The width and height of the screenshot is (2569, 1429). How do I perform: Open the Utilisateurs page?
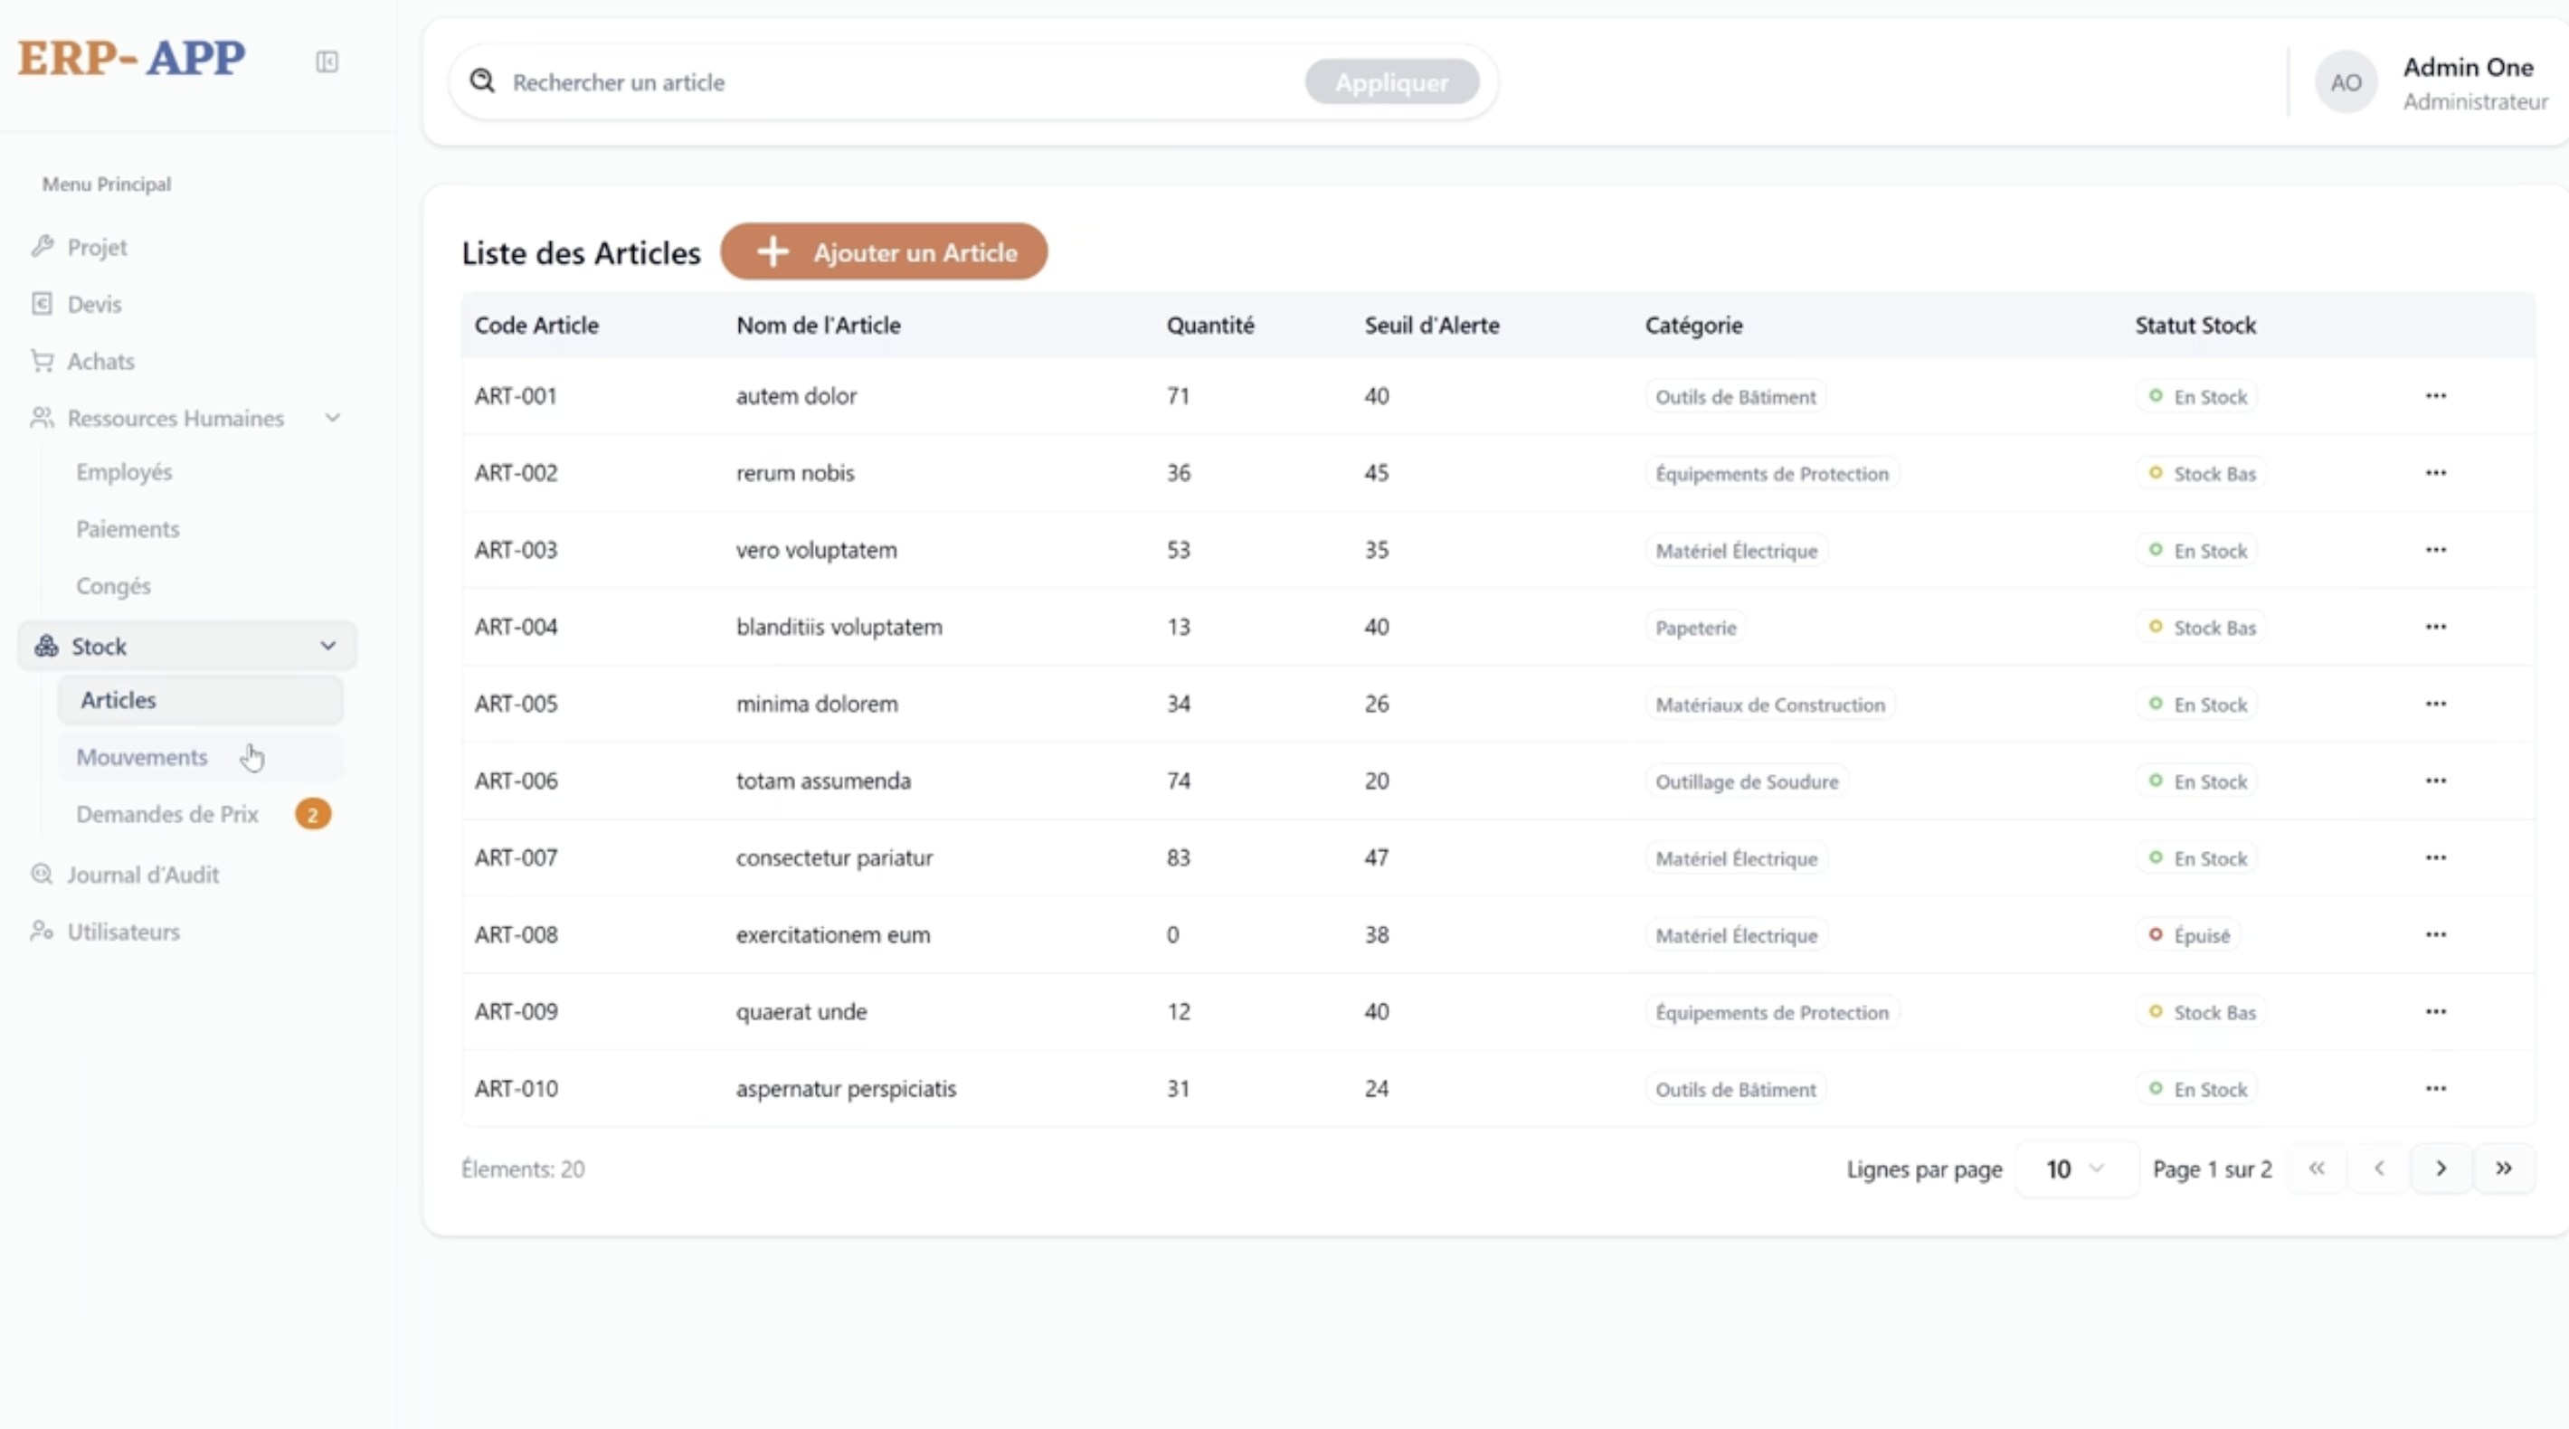124,932
